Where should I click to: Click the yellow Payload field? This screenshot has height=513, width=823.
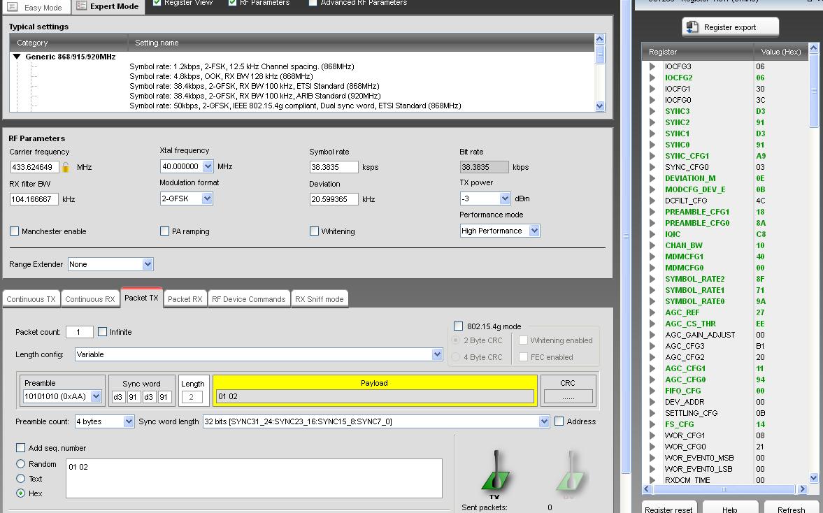[375, 396]
